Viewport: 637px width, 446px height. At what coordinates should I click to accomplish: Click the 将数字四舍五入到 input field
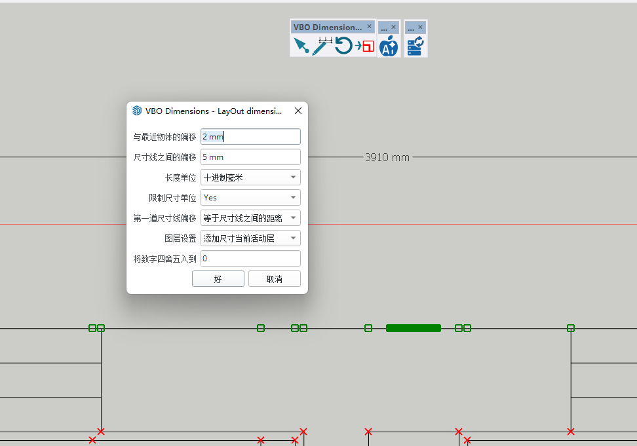click(x=250, y=259)
